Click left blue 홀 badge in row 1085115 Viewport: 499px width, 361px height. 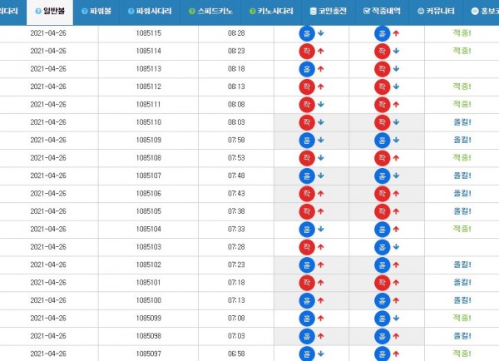pos(307,33)
